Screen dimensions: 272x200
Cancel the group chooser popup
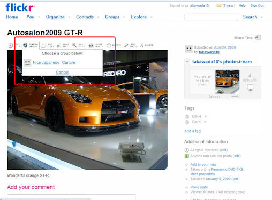(x=62, y=72)
